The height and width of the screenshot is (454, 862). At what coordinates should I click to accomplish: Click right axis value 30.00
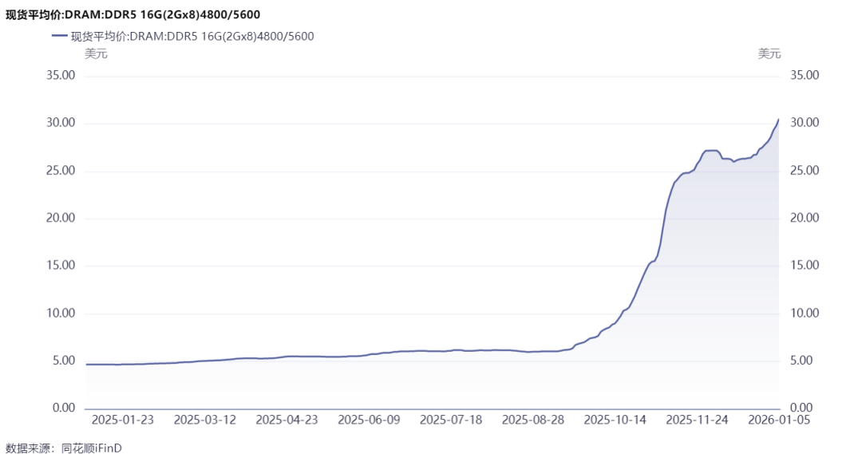(805, 123)
